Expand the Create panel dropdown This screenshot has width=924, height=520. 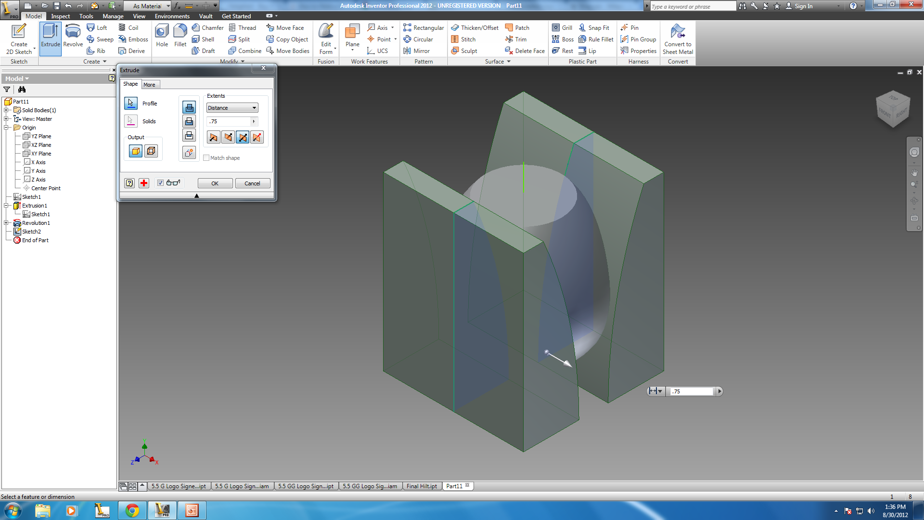(95, 62)
